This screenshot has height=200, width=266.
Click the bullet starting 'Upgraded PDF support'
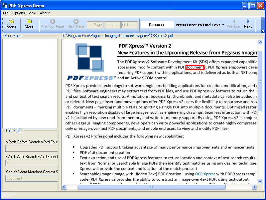click(167, 147)
